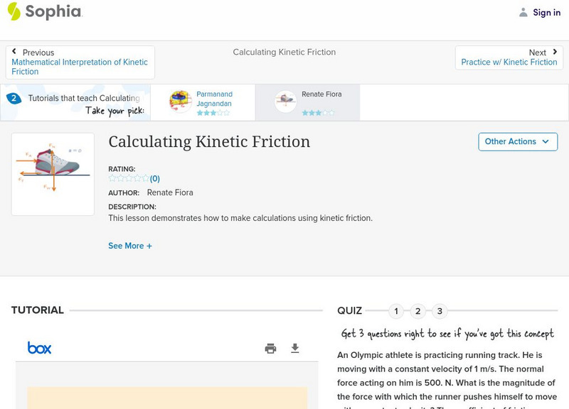Viewport: 569px width, 409px height.
Task: Click the Sophia logo in the header
Action: point(43,12)
